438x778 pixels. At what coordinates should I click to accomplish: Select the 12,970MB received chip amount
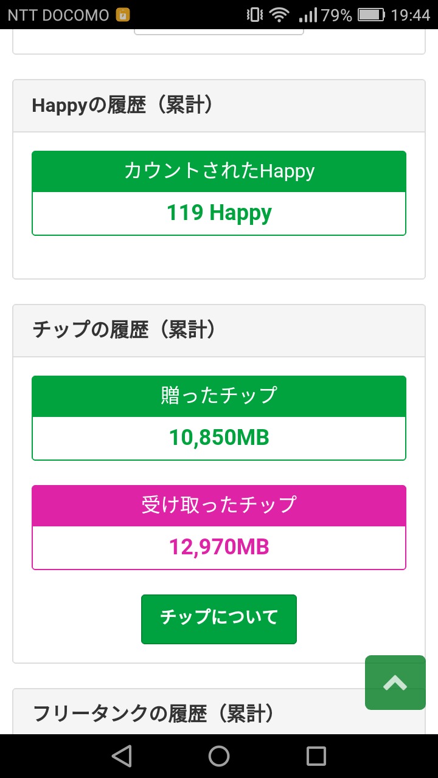219,548
